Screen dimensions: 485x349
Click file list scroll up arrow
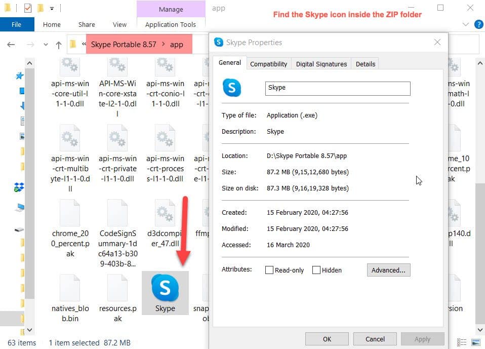pyautogui.click(x=480, y=63)
